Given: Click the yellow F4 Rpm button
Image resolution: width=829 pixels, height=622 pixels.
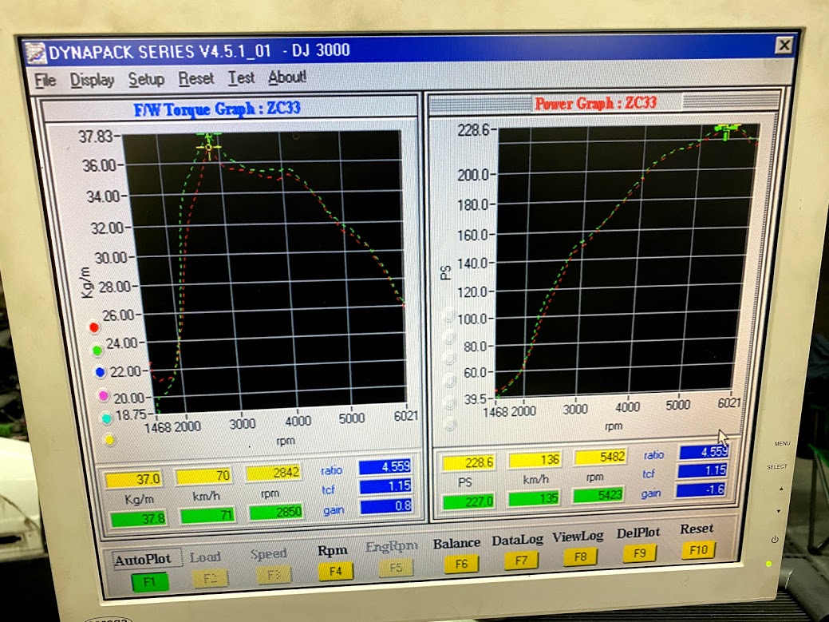Looking at the screenshot, I should (335, 571).
